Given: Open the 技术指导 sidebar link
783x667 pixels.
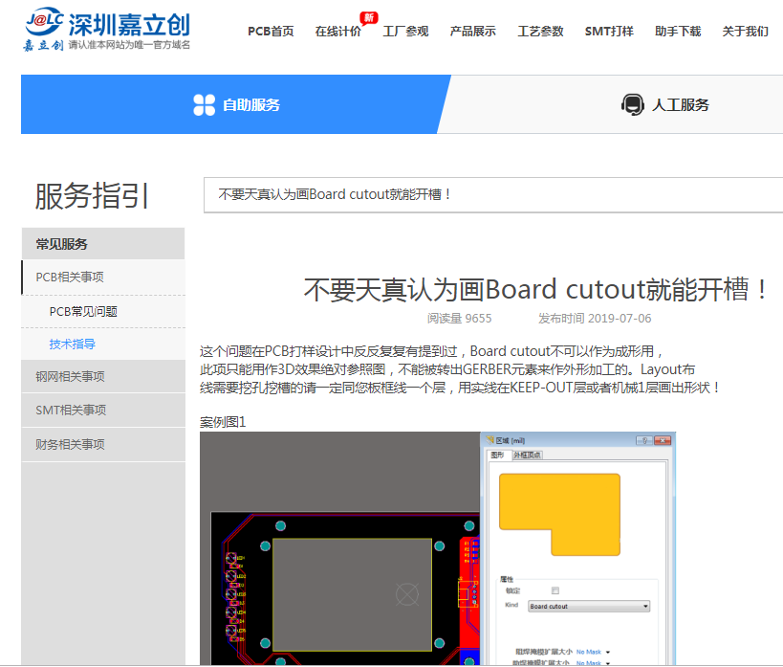Looking at the screenshot, I should click(73, 344).
